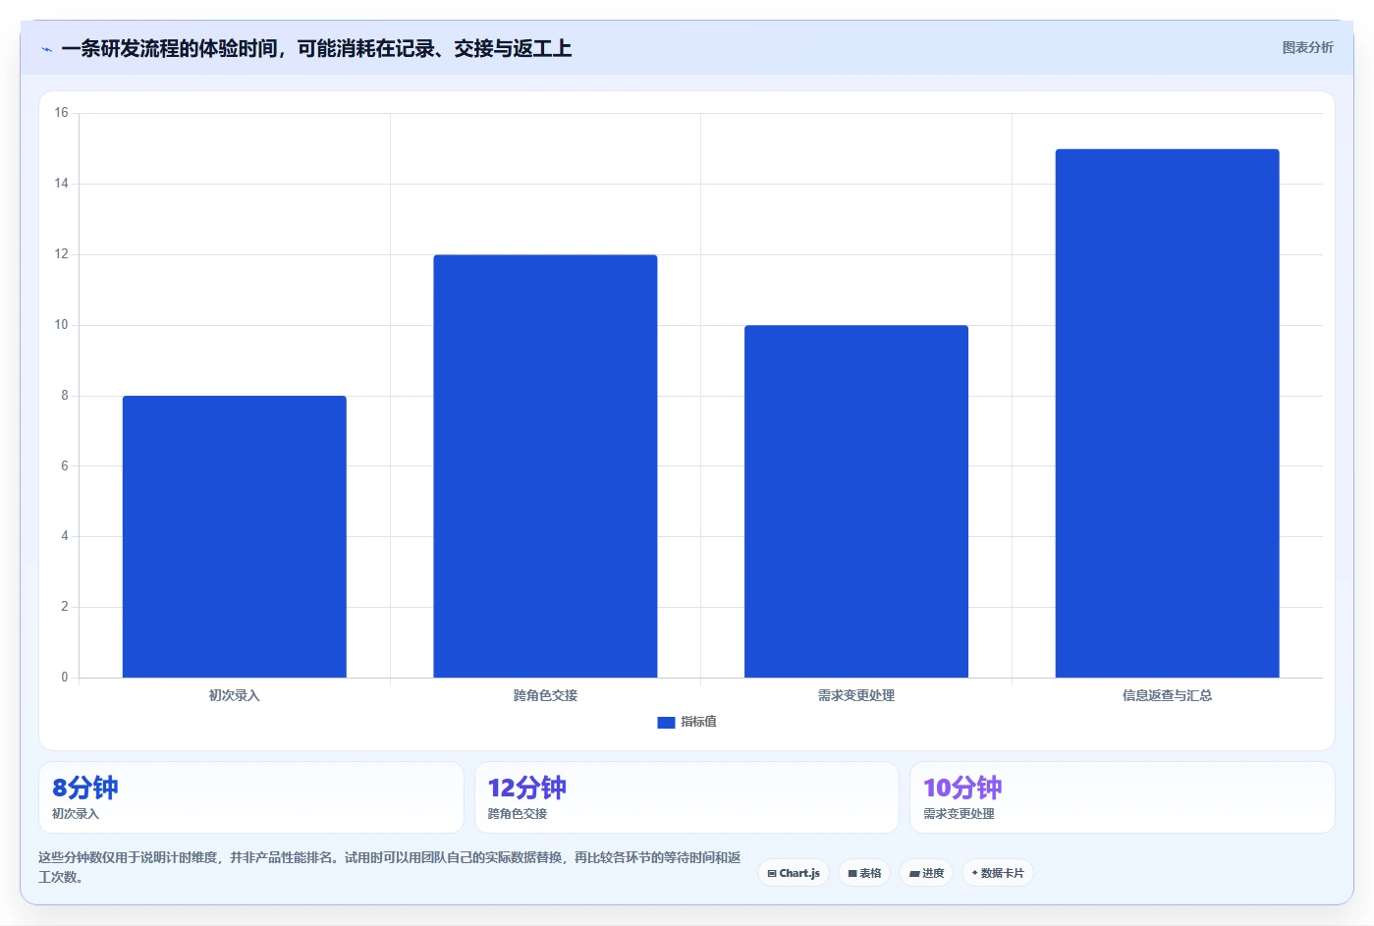
Task: Click the 12分钟 跨角色交接 data card
Action: [x=687, y=797]
